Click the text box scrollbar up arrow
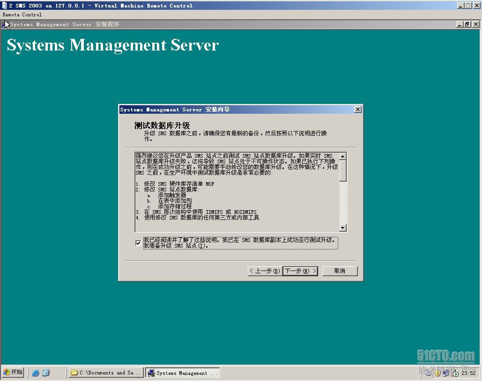482x381 pixels. (x=343, y=156)
